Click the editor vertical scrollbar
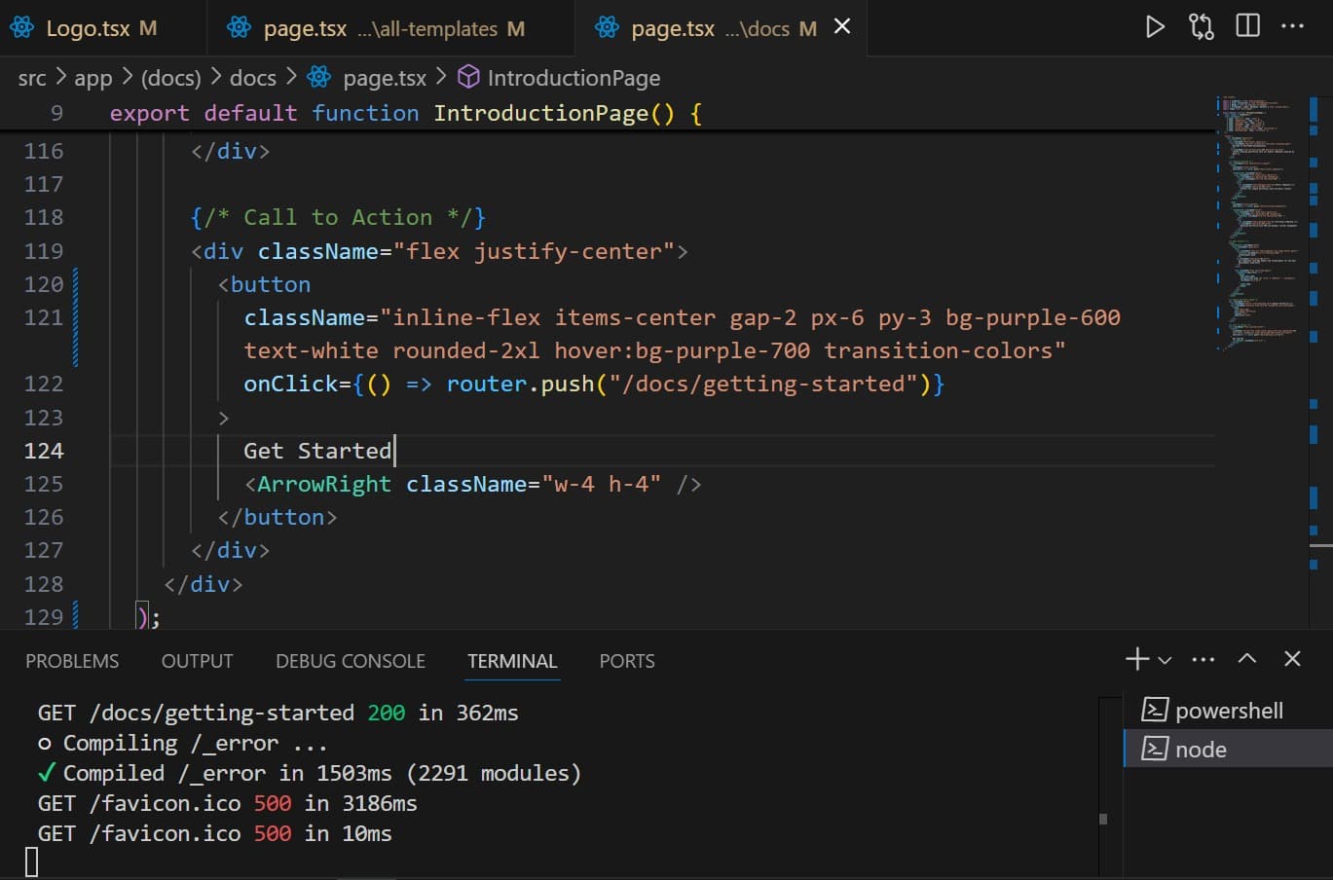Image resolution: width=1333 pixels, height=880 pixels. pos(1320,360)
